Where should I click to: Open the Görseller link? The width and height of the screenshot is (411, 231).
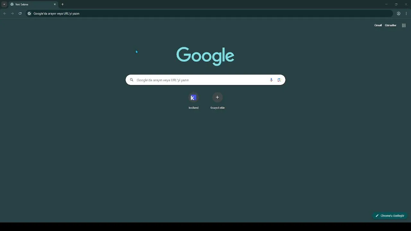(x=390, y=25)
